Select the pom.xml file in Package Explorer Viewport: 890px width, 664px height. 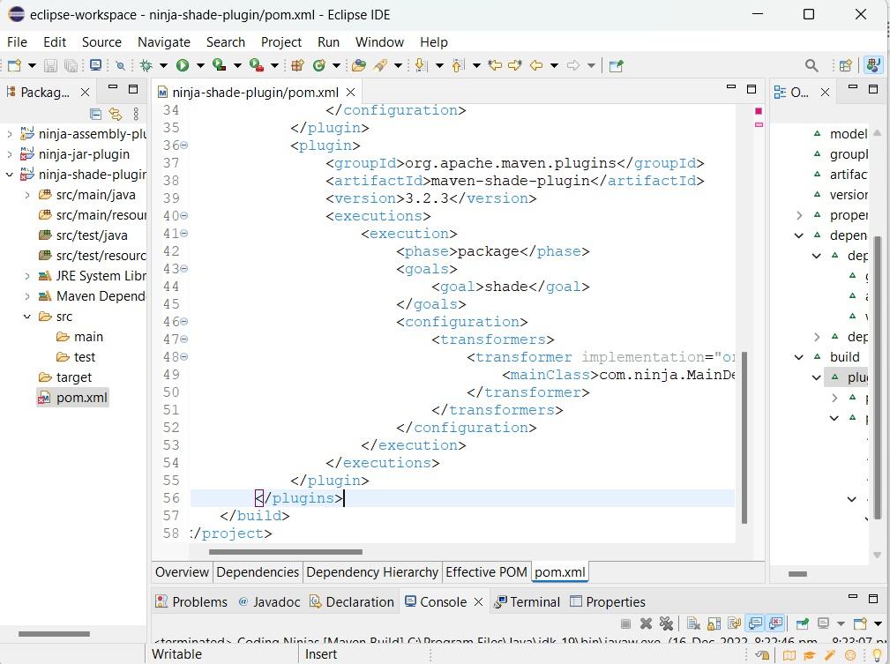[x=80, y=397]
